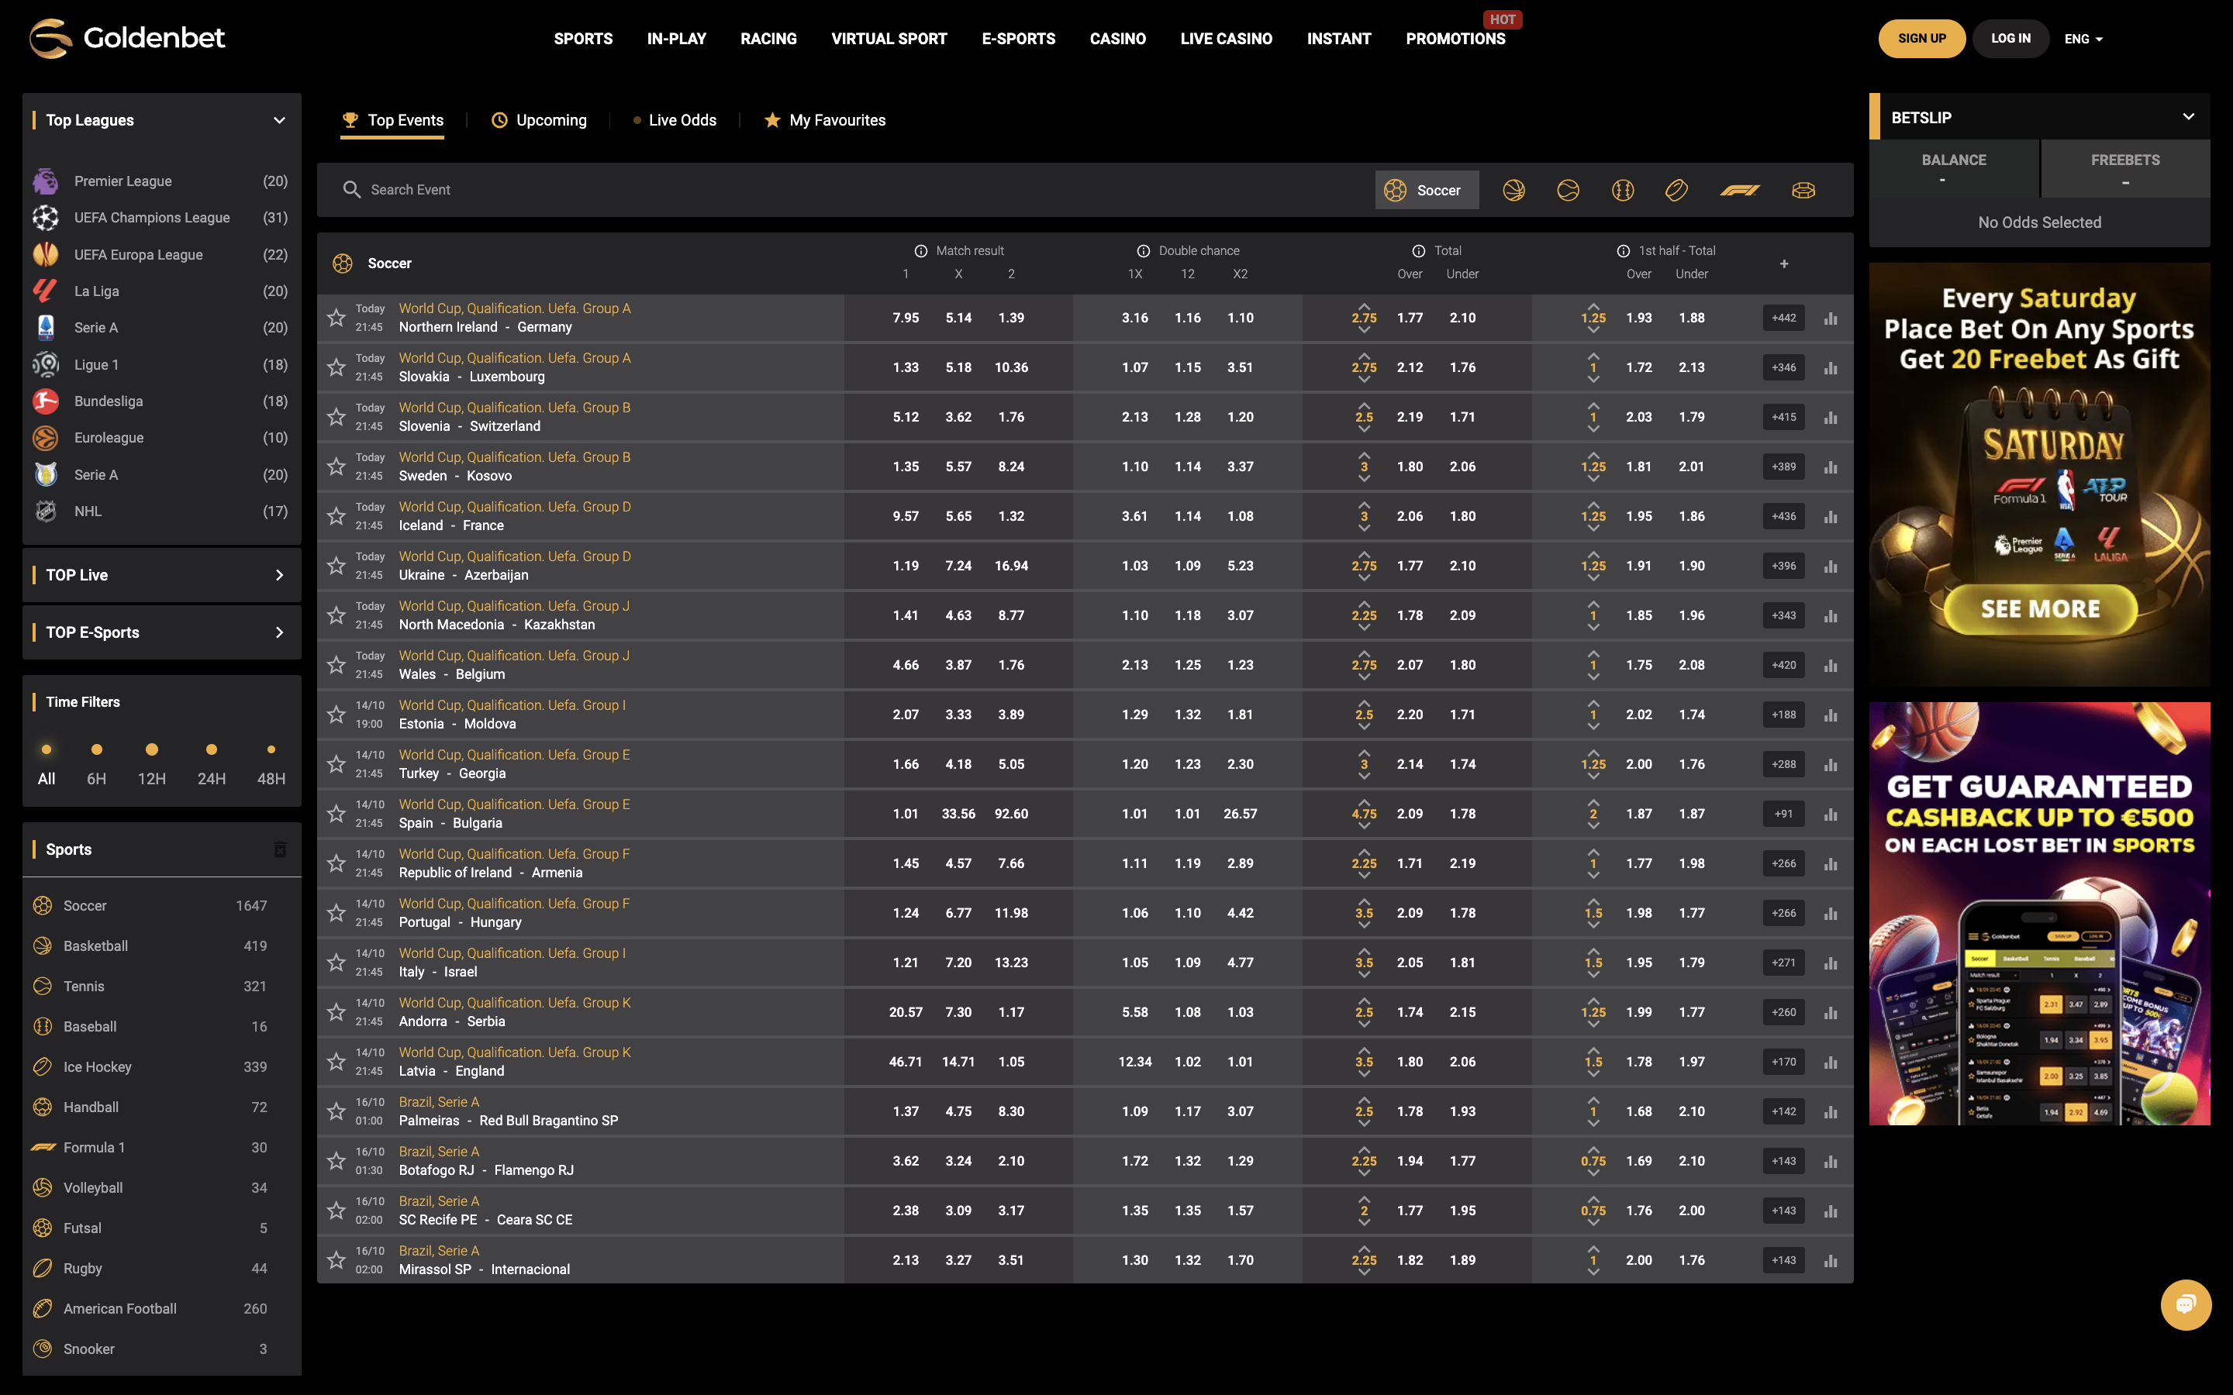Select the basketball sport filter icon
The height and width of the screenshot is (1395, 2233).
(x=1513, y=190)
